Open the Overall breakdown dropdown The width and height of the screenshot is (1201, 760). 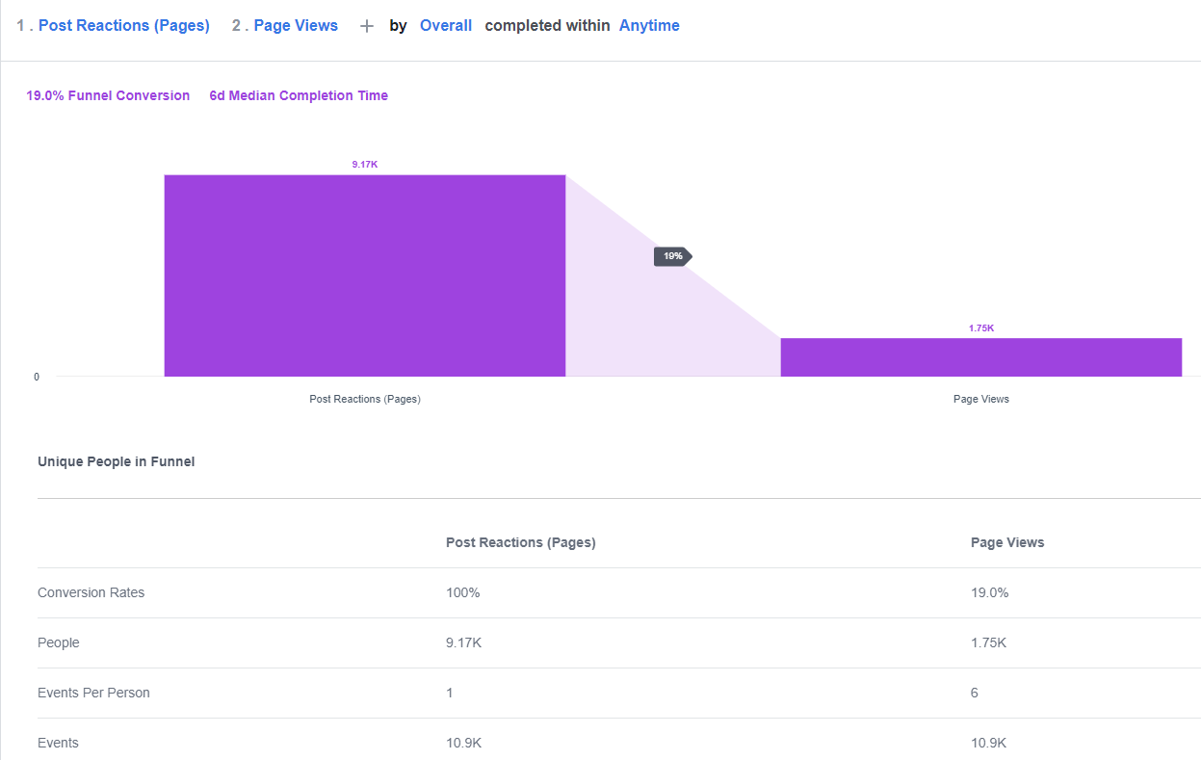[x=446, y=26]
